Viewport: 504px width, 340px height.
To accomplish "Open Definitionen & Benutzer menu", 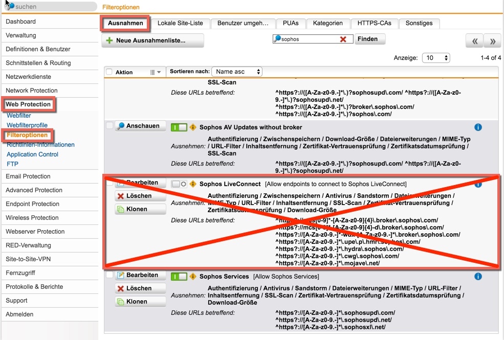I will (x=50, y=49).
